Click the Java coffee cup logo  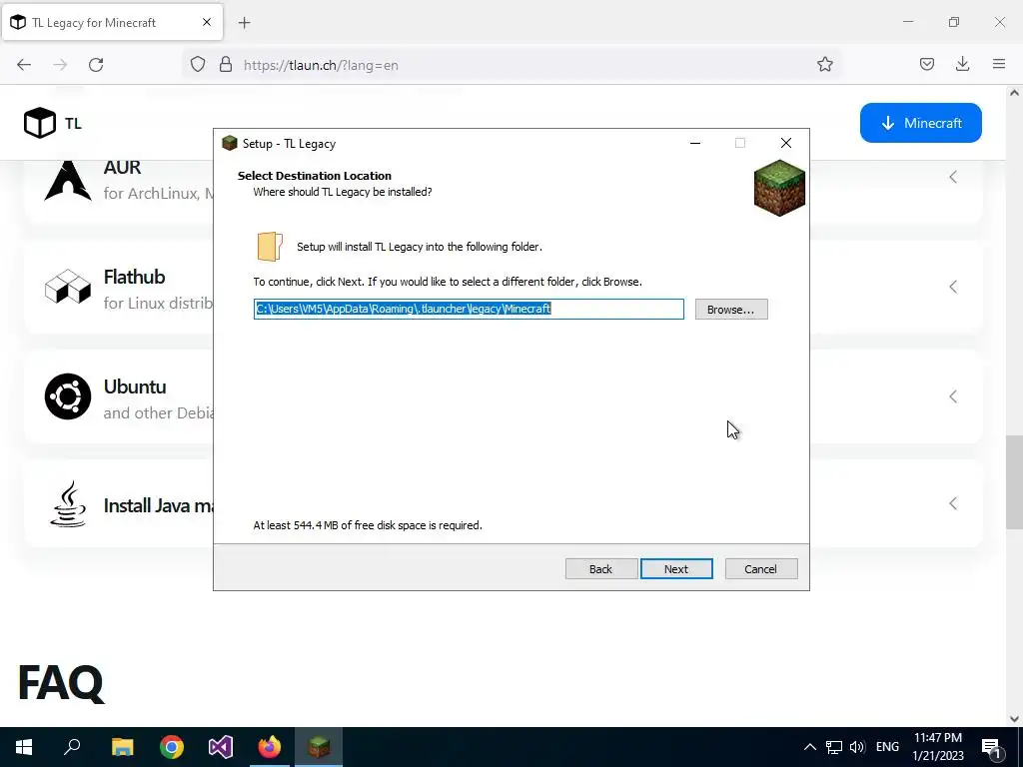click(x=68, y=503)
